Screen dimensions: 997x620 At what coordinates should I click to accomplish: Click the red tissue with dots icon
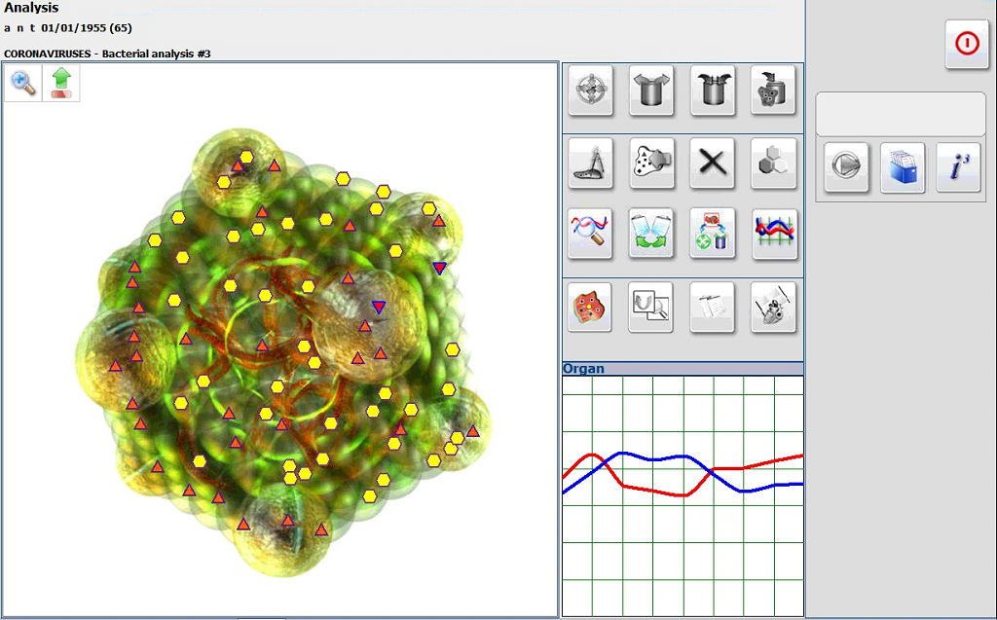click(591, 307)
